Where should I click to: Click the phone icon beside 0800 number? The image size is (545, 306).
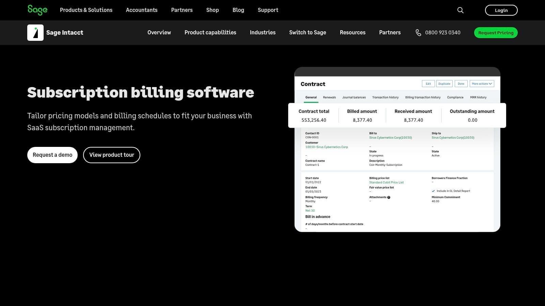click(418, 33)
